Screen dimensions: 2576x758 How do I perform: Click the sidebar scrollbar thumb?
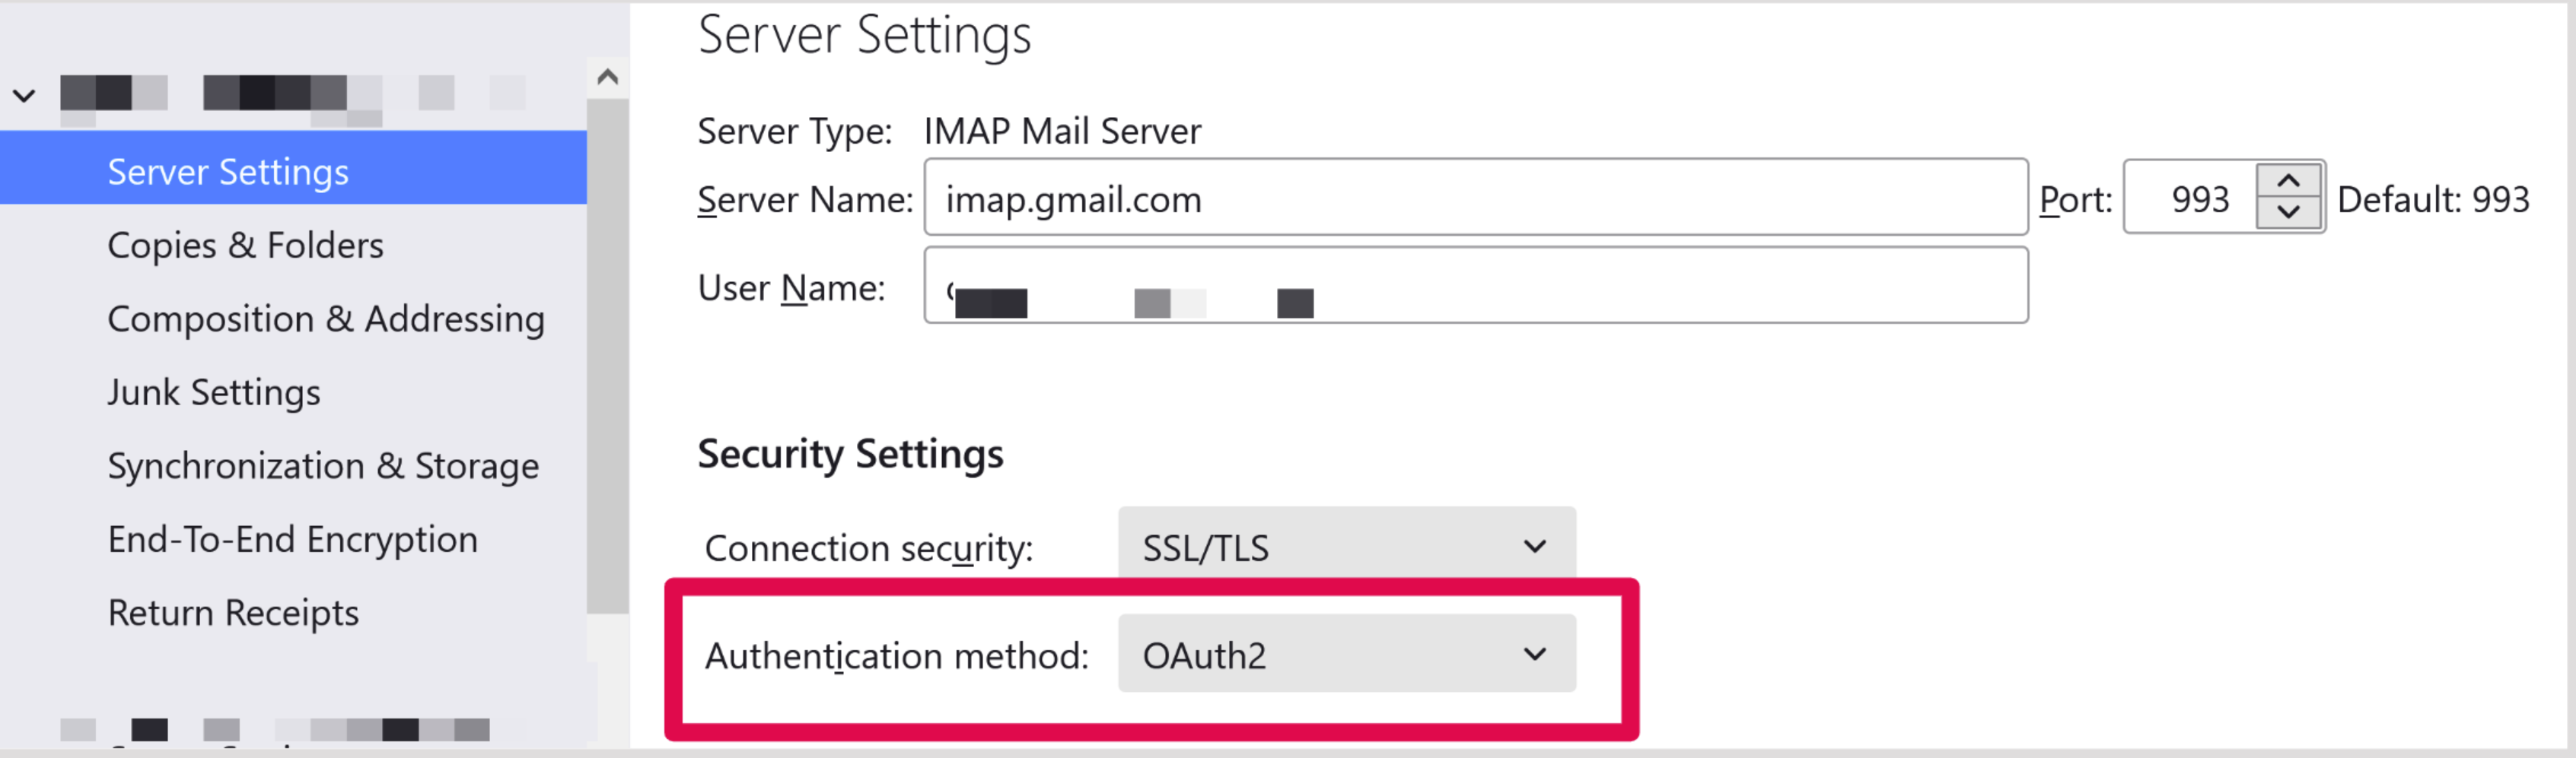point(607,357)
